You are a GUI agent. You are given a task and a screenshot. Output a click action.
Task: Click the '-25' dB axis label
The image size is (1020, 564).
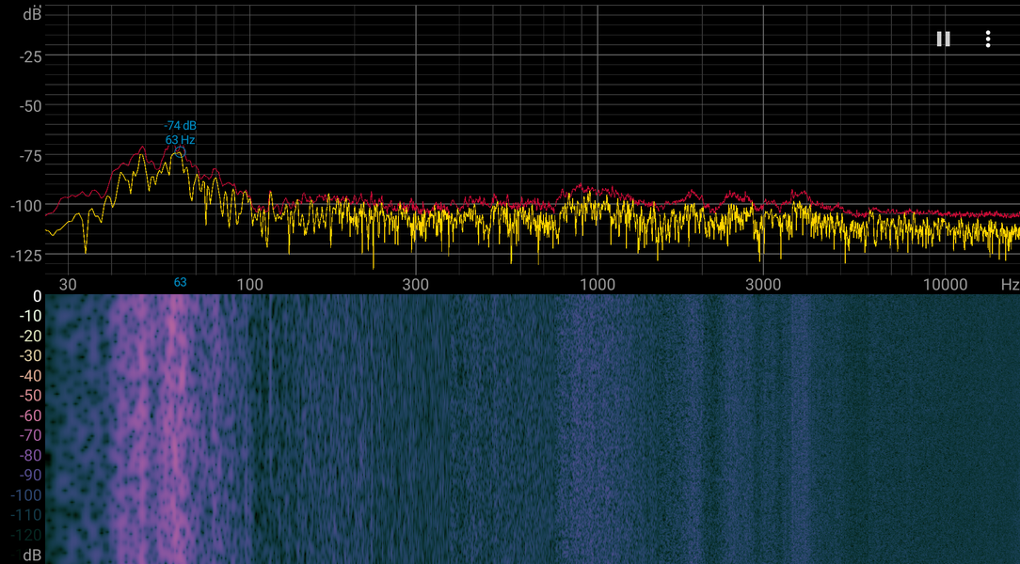click(x=30, y=57)
